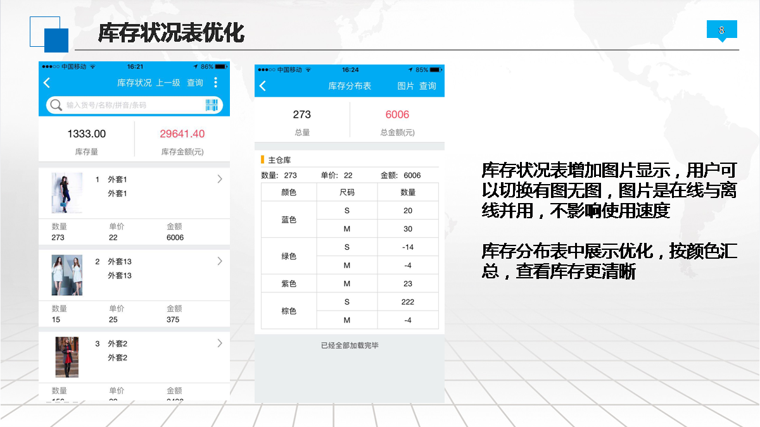Screen dimensions: 760x427
Task: Open the 外套1 product thumbnail
Action: tap(66, 192)
